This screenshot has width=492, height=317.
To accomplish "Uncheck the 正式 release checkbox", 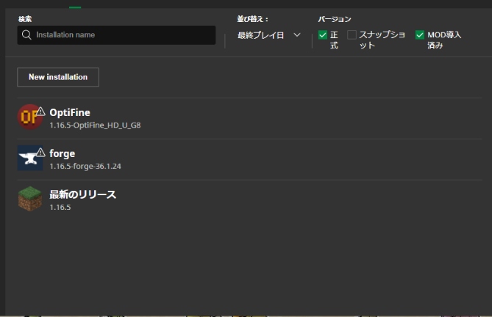I will tap(323, 34).
